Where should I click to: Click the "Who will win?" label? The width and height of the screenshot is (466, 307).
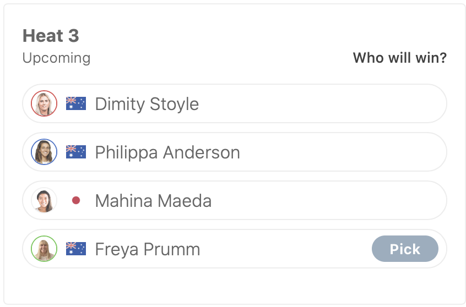click(x=399, y=58)
